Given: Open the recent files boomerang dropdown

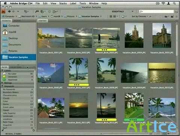Looking at the screenshot, I should click(x=26, y=12).
